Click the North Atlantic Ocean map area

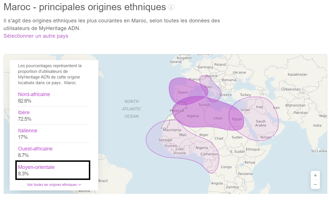click(131, 109)
